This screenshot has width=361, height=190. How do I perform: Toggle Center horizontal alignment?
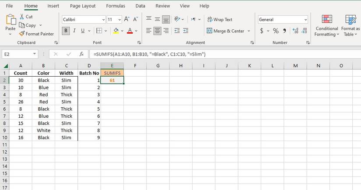157,31
